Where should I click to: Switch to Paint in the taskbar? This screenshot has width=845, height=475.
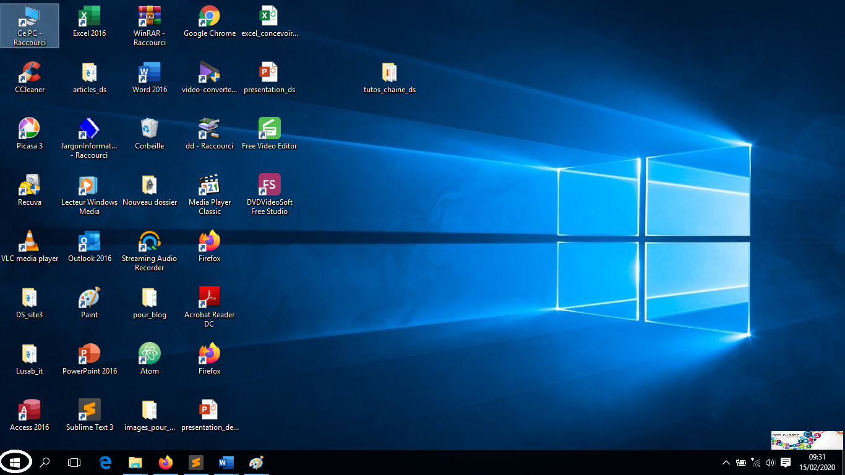[x=256, y=463]
